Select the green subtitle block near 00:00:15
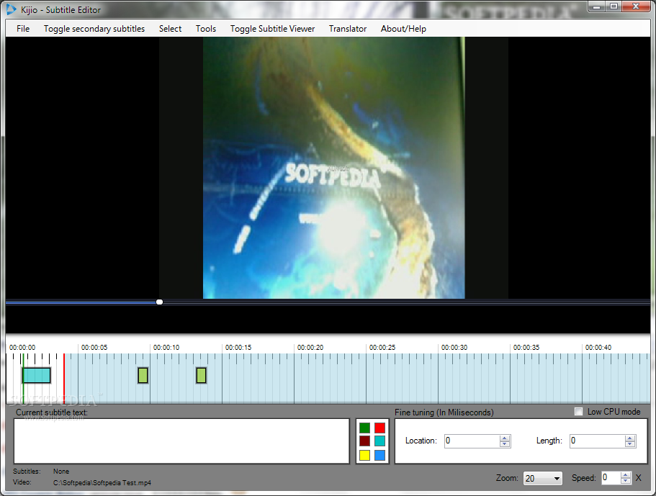This screenshot has height=496, width=656. pyautogui.click(x=201, y=375)
